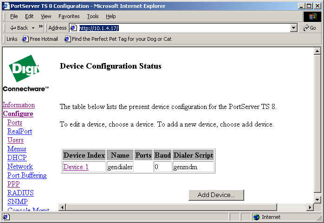Click the Windows logo throbber icon
This screenshot has width=324, height=223.
pyautogui.click(x=312, y=16)
